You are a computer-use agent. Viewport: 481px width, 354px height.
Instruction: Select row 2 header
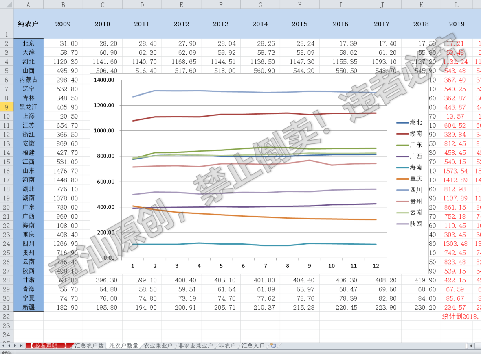click(x=7, y=43)
